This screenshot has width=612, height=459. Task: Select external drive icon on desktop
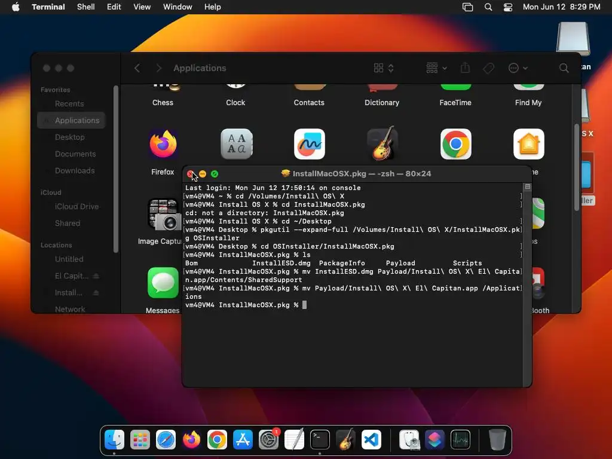pos(573,39)
